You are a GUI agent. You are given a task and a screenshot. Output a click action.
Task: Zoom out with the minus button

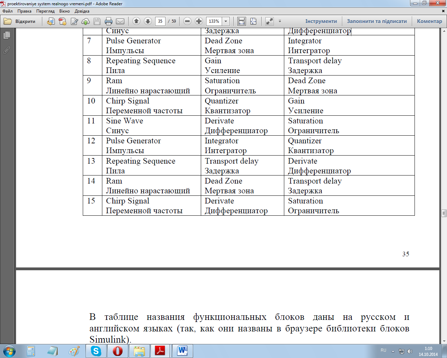[187, 21]
